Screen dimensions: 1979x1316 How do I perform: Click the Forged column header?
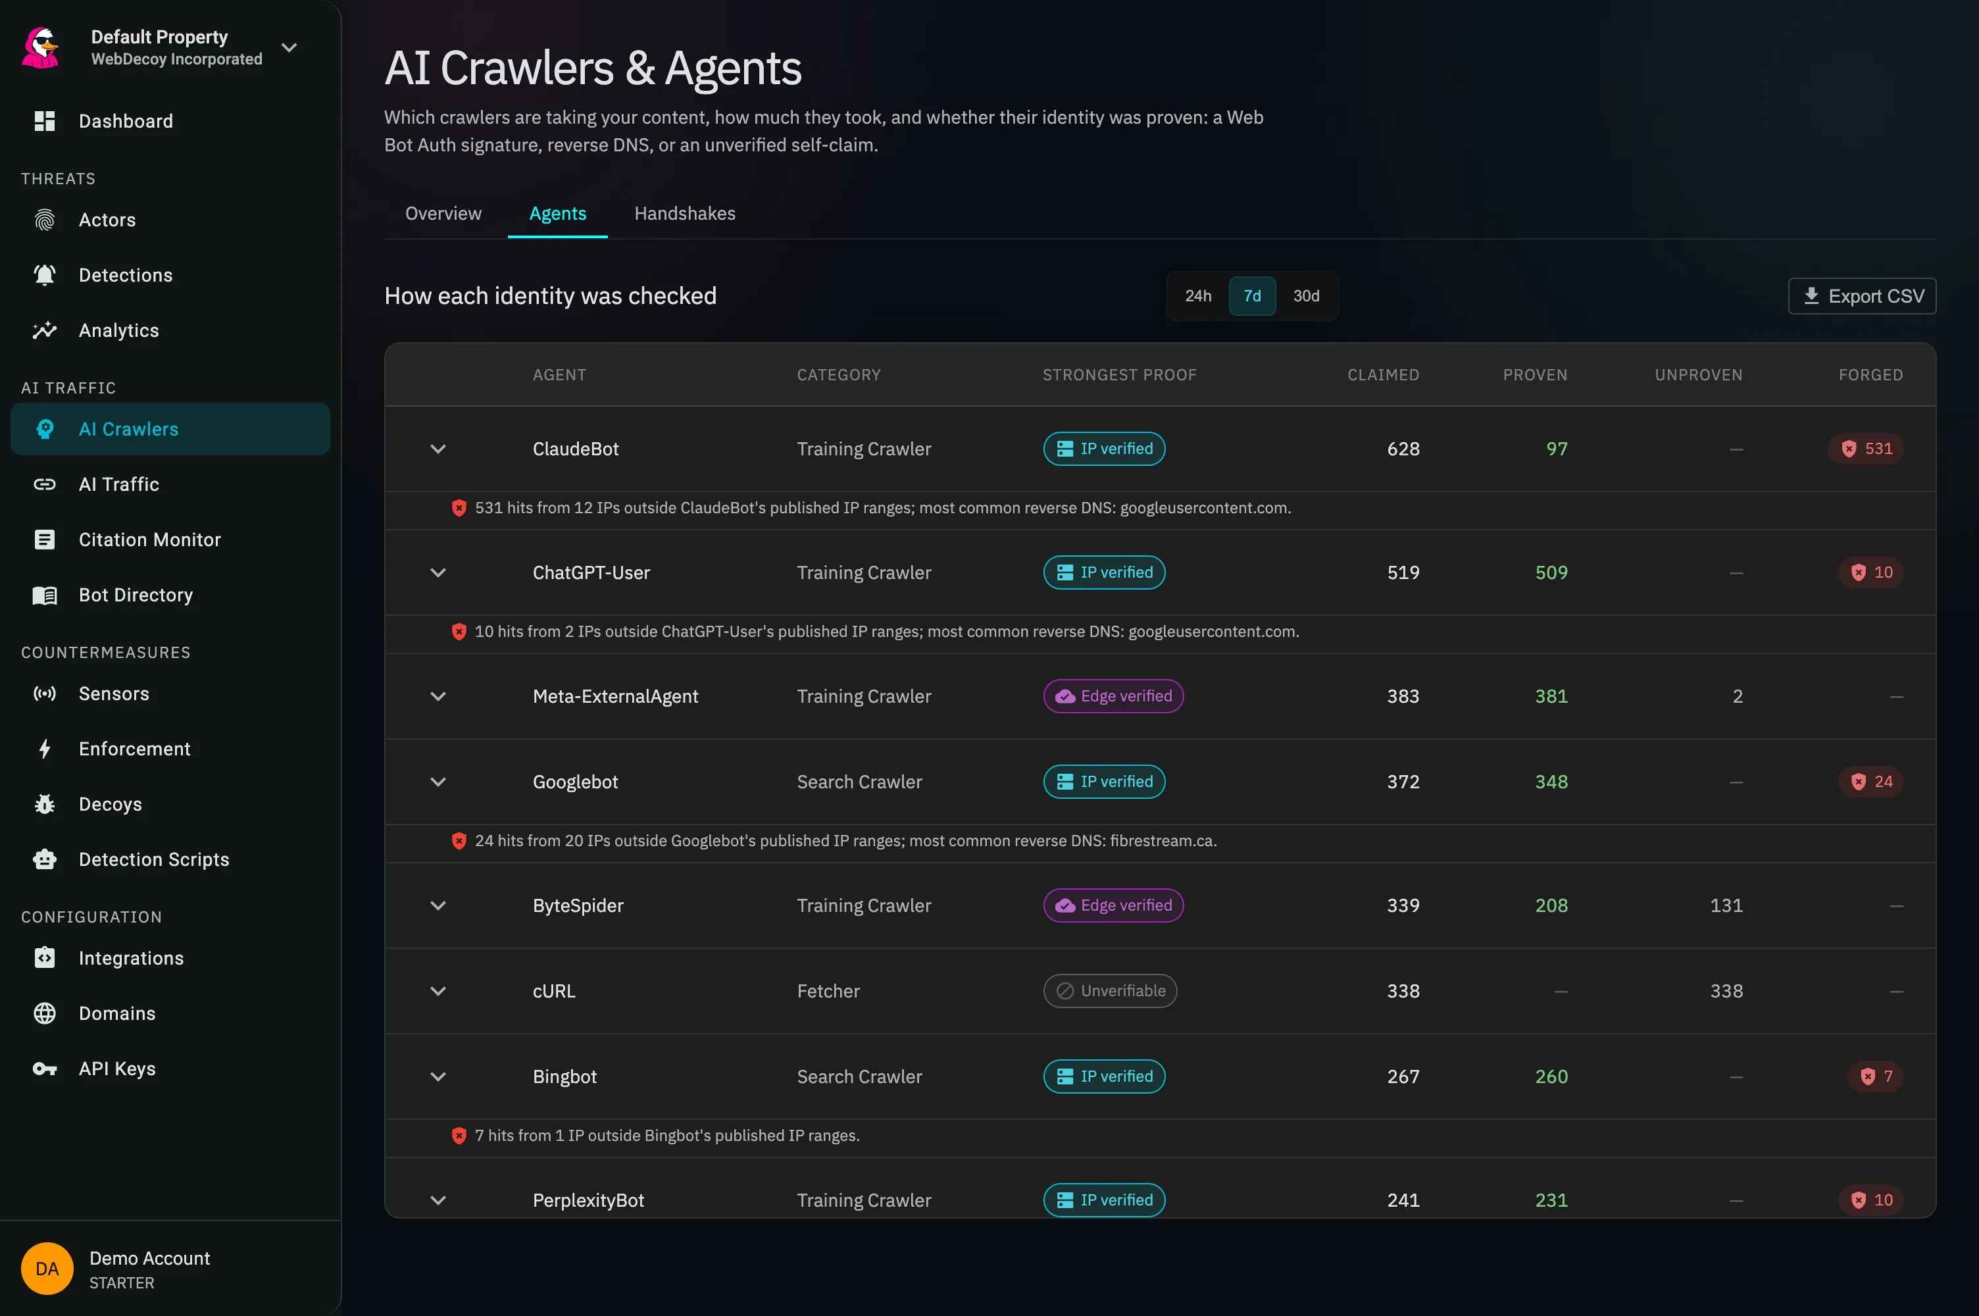(x=1870, y=375)
